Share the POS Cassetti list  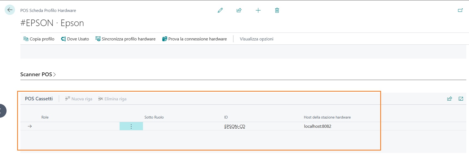point(450,99)
